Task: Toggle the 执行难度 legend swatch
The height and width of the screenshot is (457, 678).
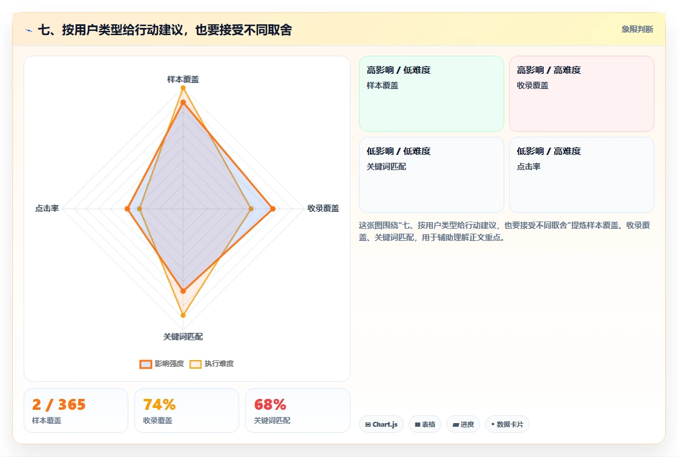Action: [x=196, y=364]
